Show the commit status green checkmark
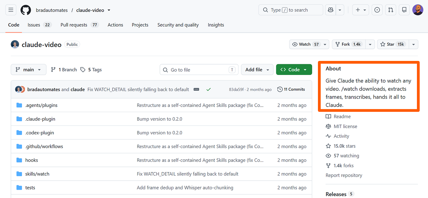428x198 pixels. [x=208, y=90]
